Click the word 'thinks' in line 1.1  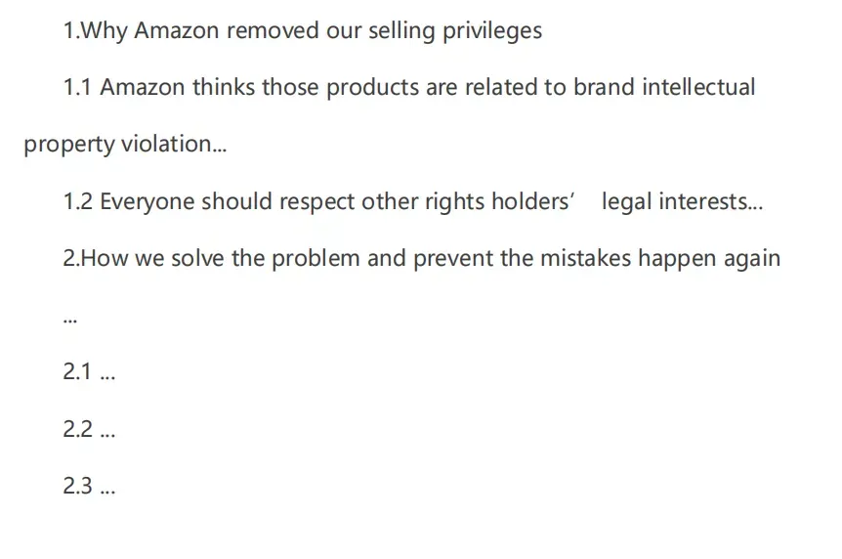pyautogui.click(x=224, y=87)
